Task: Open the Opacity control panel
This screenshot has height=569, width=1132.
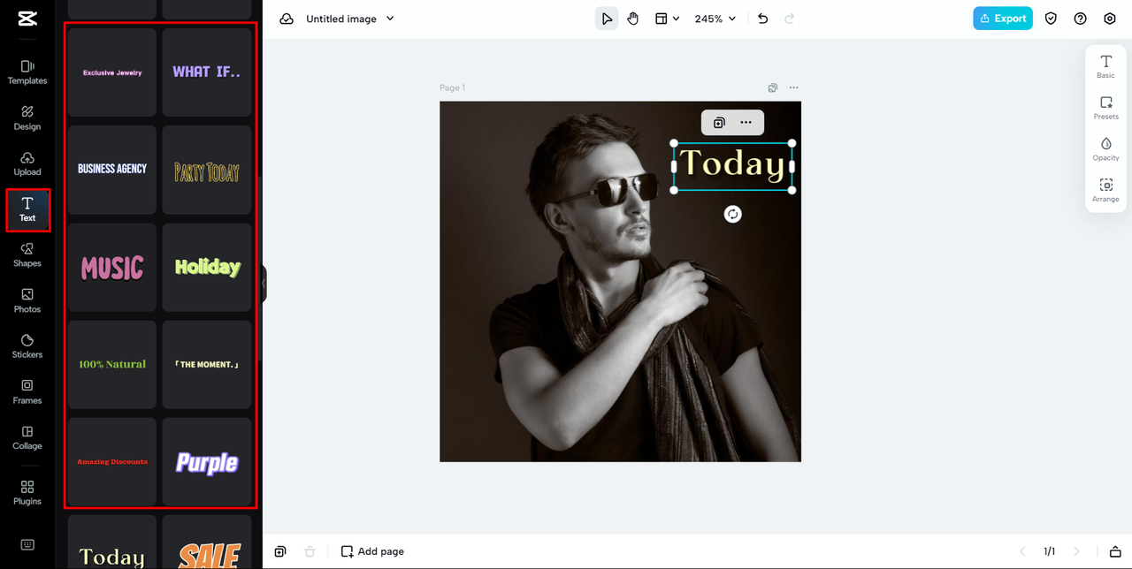Action: click(1105, 148)
